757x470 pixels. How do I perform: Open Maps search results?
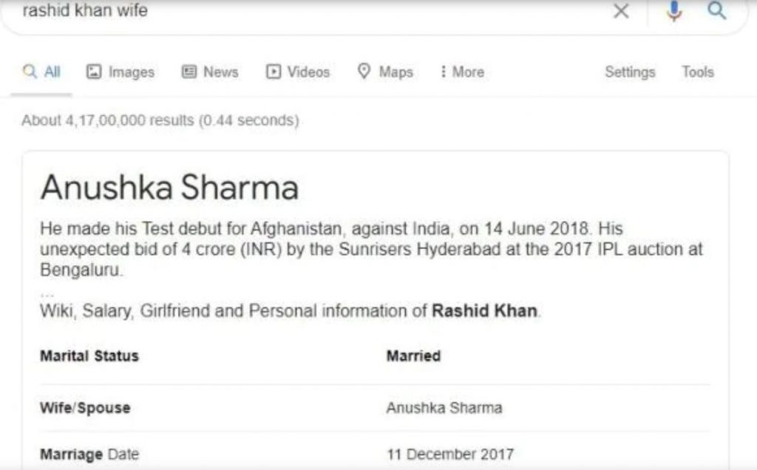(385, 72)
